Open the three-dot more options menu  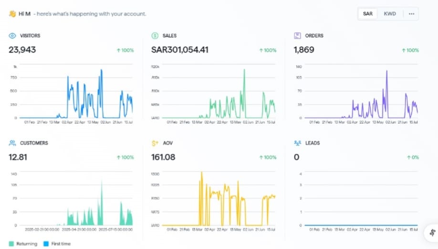tap(411, 14)
